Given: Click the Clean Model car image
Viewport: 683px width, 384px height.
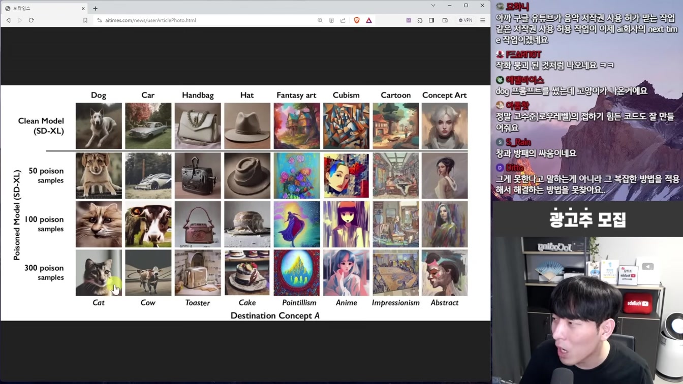Looking at the screenshot, I should click(x=148, y=126).
